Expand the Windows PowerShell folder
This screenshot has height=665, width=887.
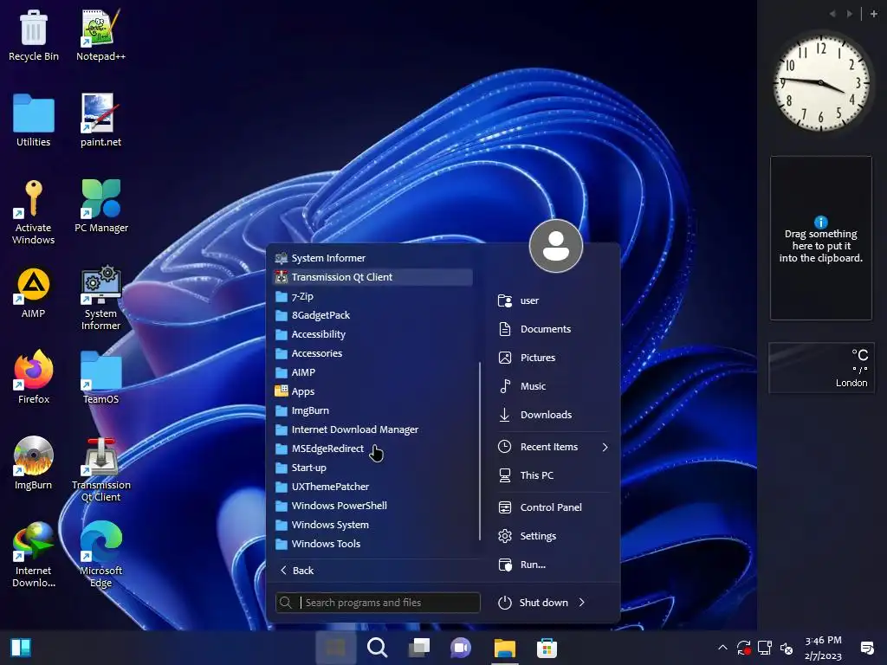[373, 506]
